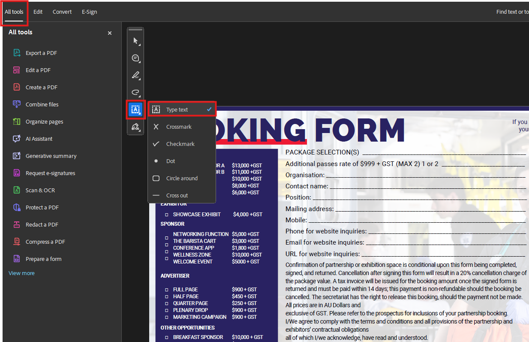Tick the QUARTER PAGE advertiser checkbox
The height and width of the screenshot is (342, 529).
(167, 303)
